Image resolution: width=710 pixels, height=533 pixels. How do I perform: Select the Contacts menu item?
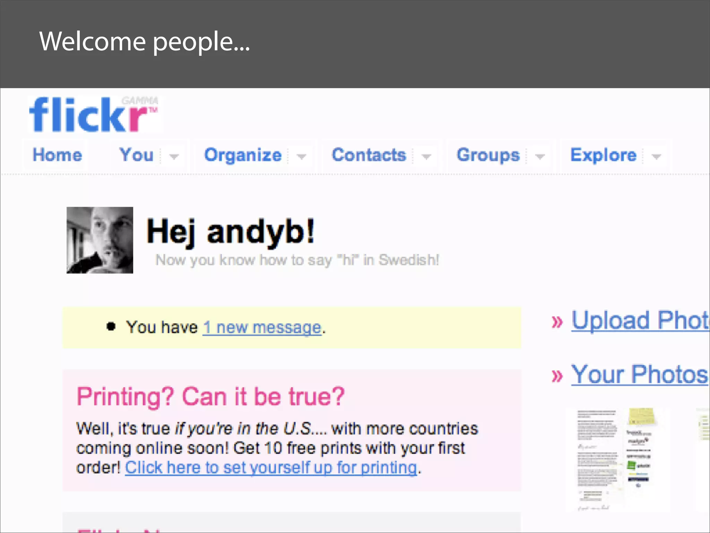click(369, 155)
